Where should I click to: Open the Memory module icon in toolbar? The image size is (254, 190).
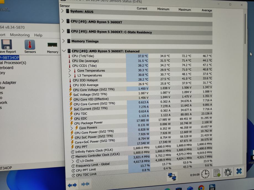(x=52, y=45)
